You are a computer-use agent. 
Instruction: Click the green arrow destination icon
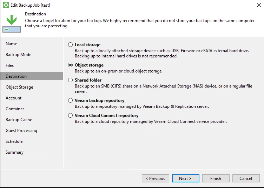click(x=12, y=23)
